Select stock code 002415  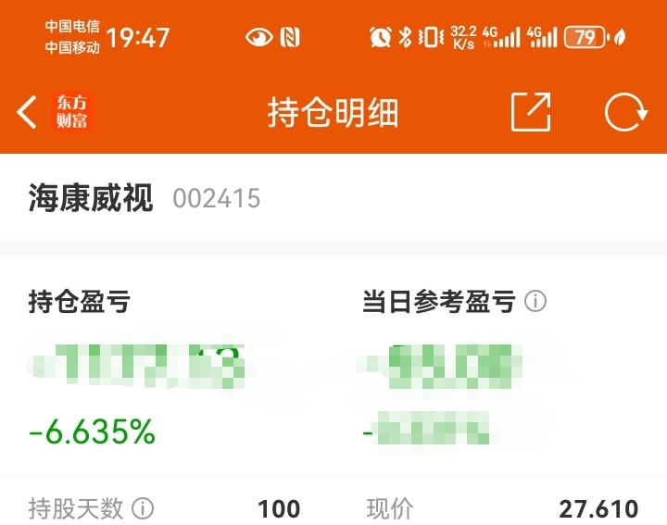point(217,198)
